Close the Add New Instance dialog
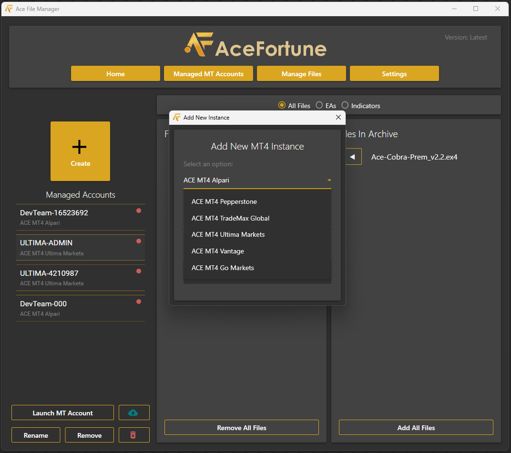This screenshot has width=511, height=453. point(338,117)
